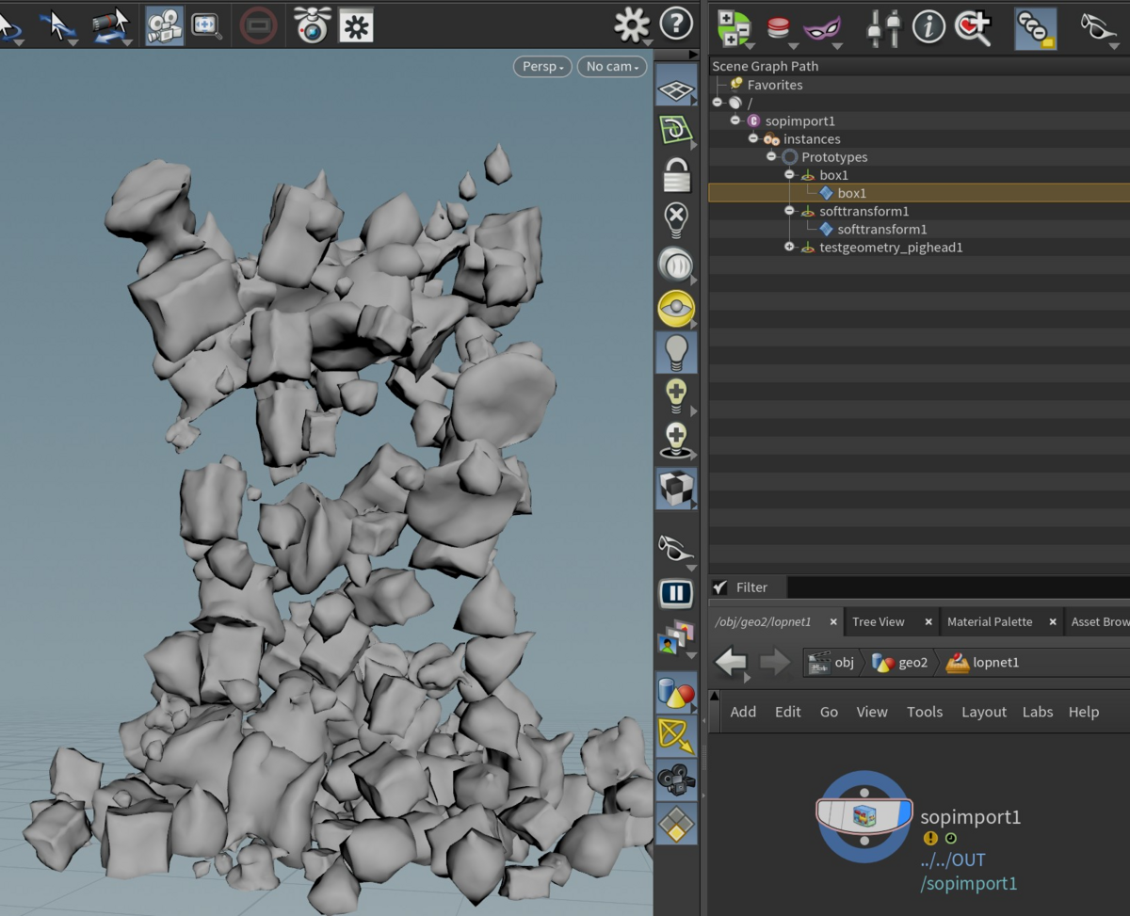
Task: Click the pause render button
Action: 676,593
